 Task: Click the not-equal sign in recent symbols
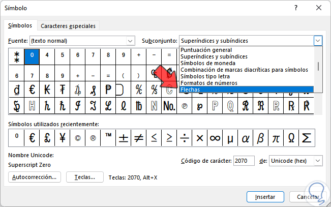(138, 137)
